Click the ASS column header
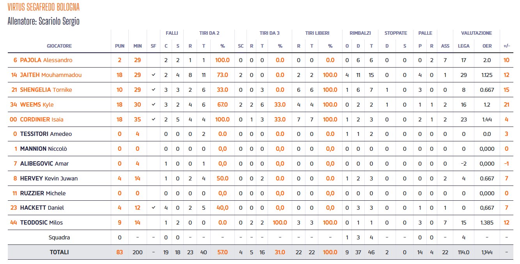The height and width of the screenshot is (264, 520). 445,46
